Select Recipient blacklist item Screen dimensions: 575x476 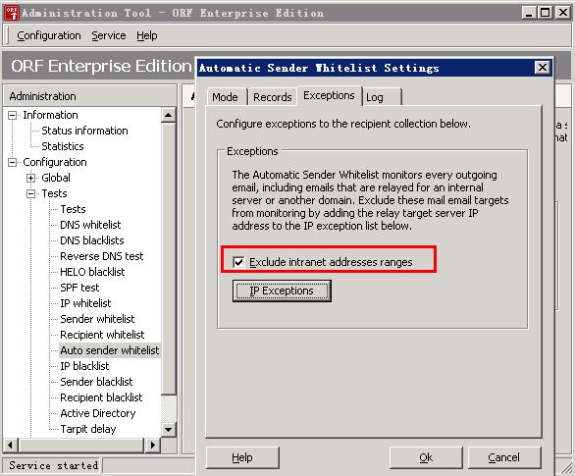101,397
